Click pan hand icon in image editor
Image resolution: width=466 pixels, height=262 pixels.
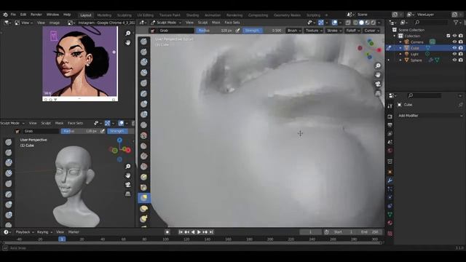pos(128,43)
